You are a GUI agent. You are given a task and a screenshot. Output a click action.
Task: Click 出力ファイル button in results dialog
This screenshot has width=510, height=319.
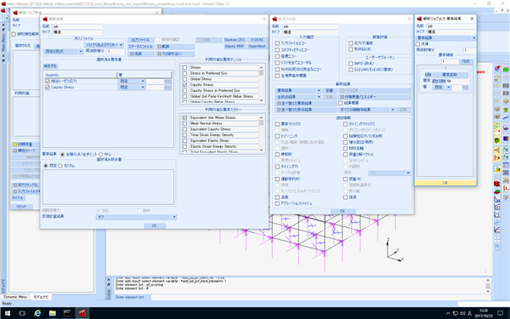click(x=141, y=40)
